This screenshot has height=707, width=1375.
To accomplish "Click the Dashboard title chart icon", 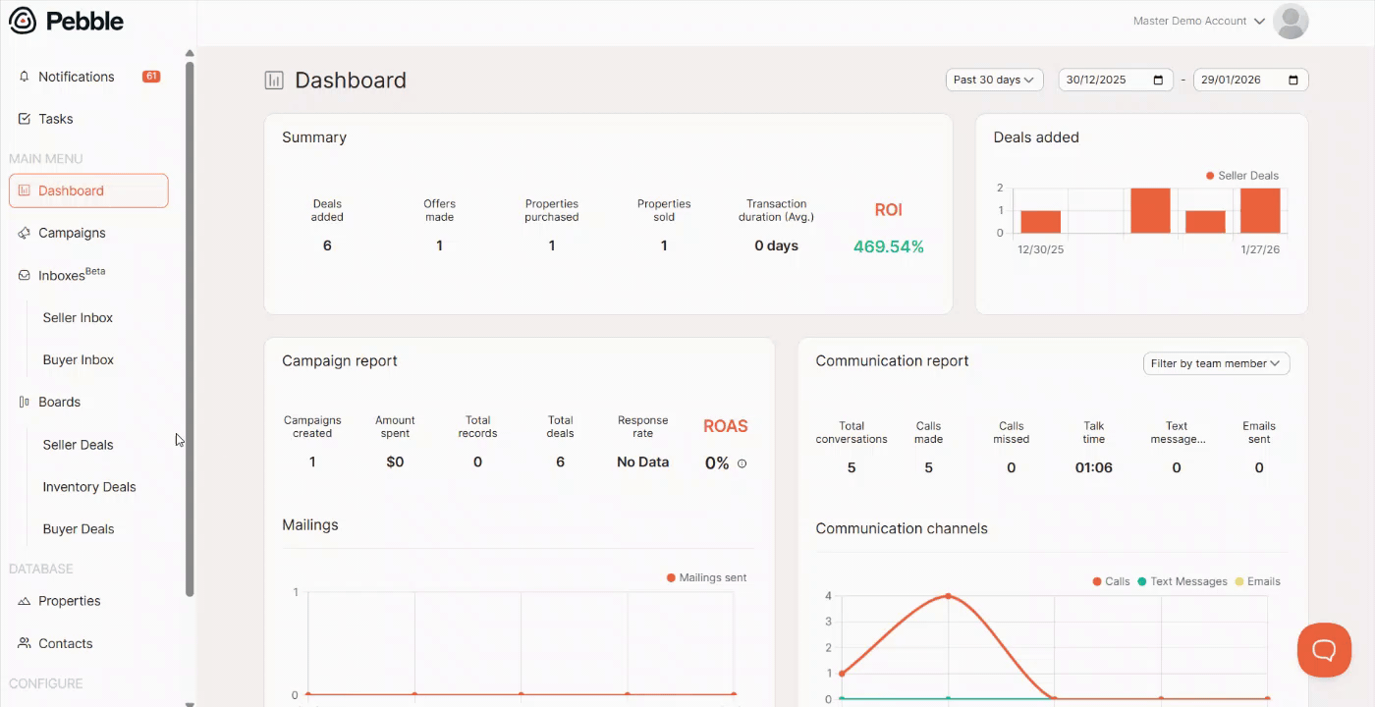I will (x=274, y=81).
